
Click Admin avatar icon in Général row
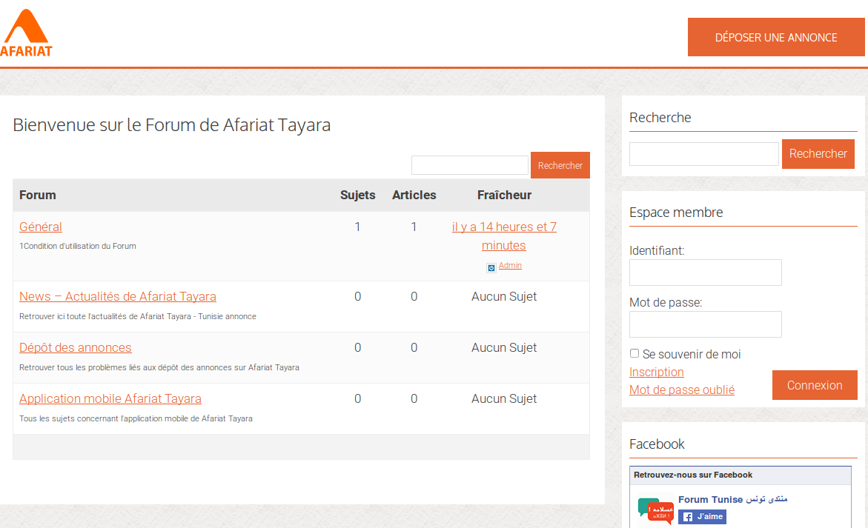tap(491, 268)
